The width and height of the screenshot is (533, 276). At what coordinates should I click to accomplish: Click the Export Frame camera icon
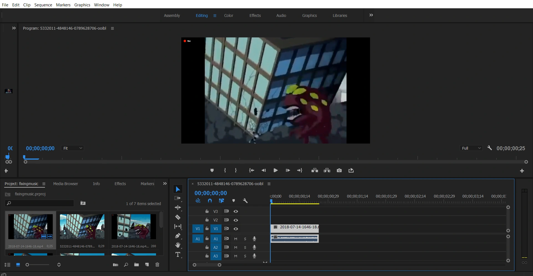339,170
